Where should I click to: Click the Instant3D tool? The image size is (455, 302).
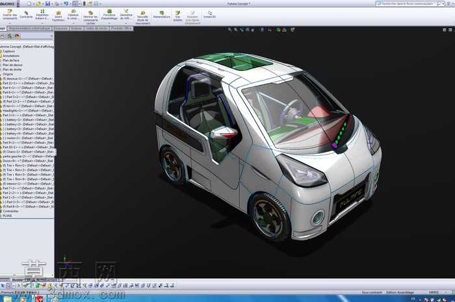pos(209,14)
